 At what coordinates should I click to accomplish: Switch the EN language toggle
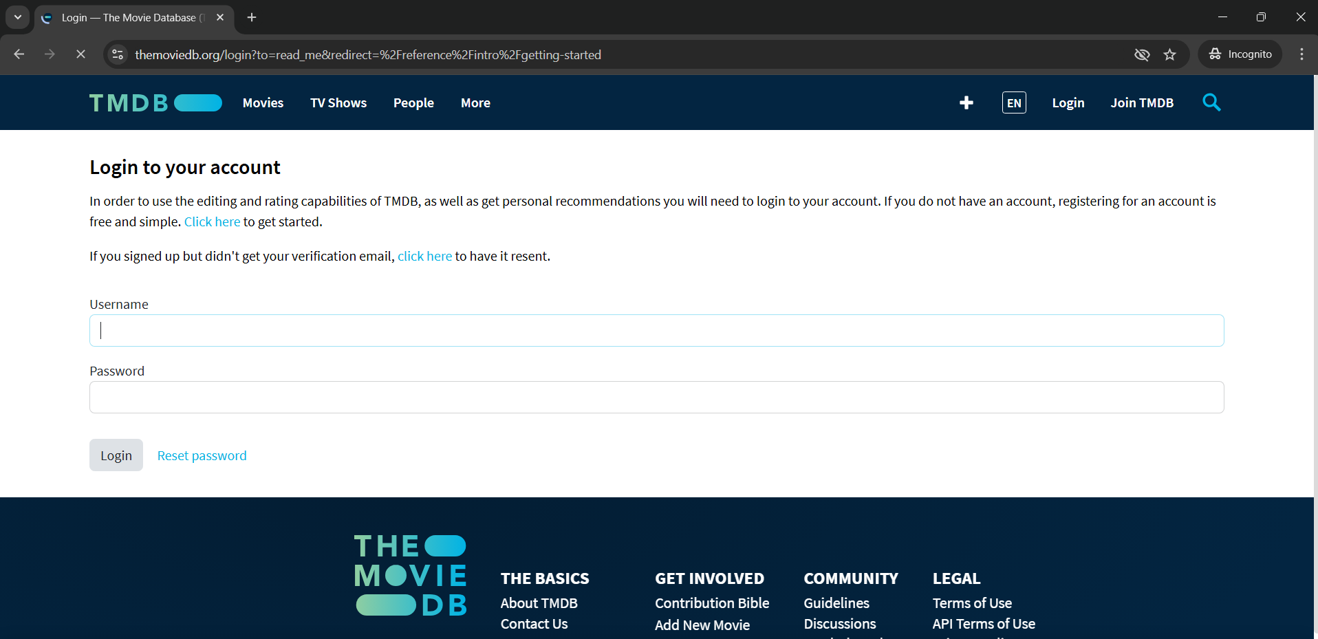point(1013,102)
